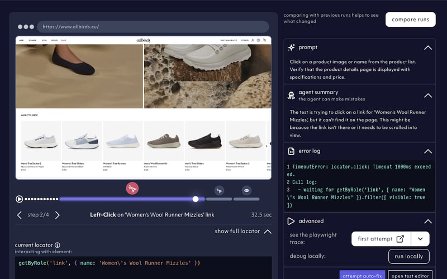Open STORES link on Allbirds page
Viewport: 447px width, 279px height.
pos(245,40)
